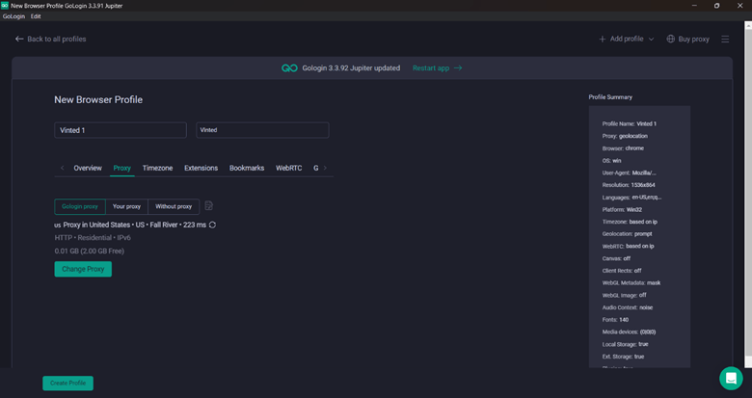Click the Gologin 3.3.92 Jupiter updated text

click(x=351, y=68)
